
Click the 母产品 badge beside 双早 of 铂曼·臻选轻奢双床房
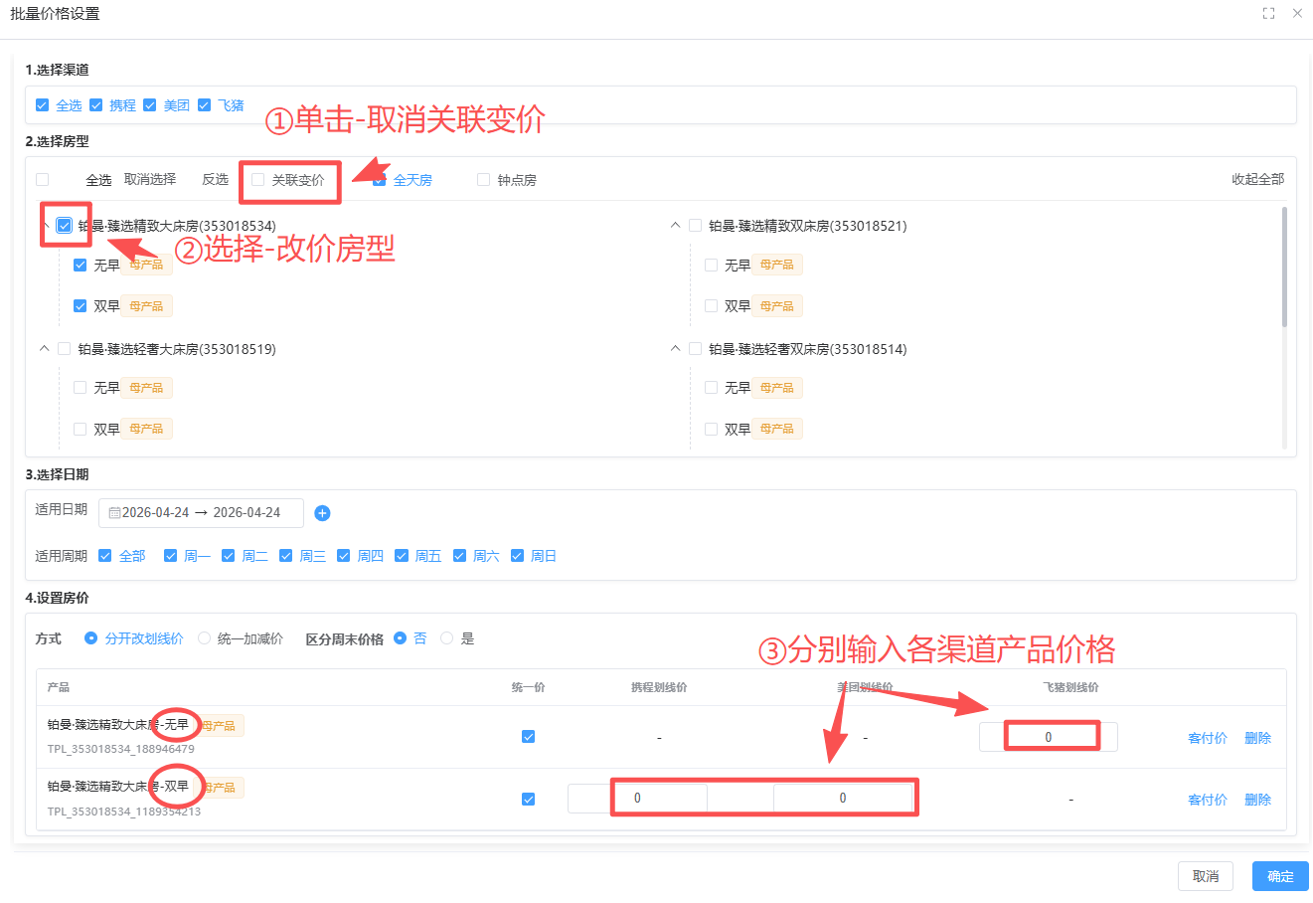pyautogui.click(x=776, y=428)
